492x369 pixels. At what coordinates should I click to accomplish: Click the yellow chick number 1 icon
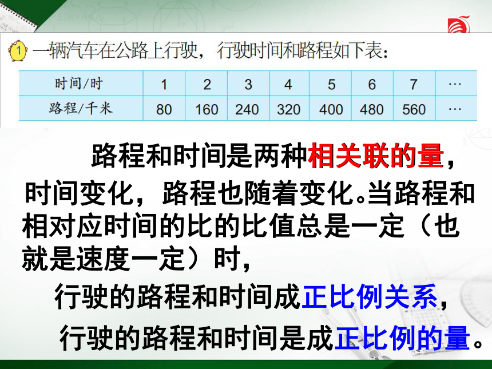(x=18, y=50)
